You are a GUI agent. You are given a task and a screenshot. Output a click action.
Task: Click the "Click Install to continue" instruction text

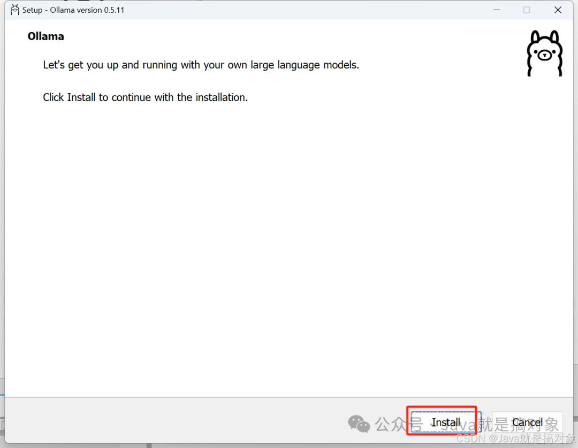tap(145, 97)
